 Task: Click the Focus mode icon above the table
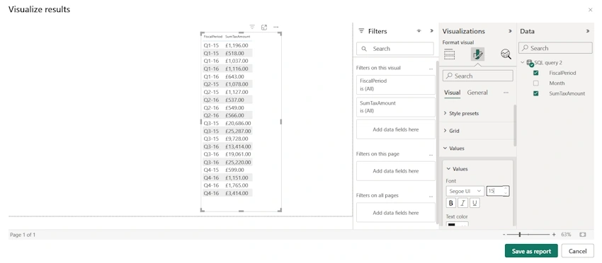click(x=264, y=28)
